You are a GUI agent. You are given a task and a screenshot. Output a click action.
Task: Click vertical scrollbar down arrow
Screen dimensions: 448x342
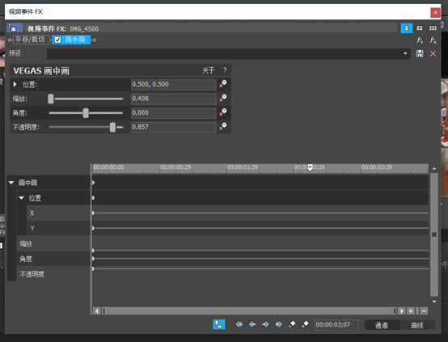(x=434, y=302)
